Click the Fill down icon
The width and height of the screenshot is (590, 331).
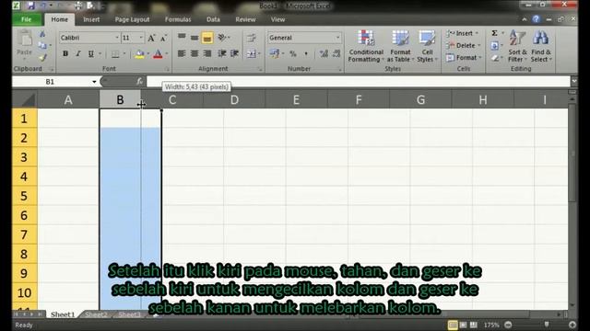pos(494,46)
